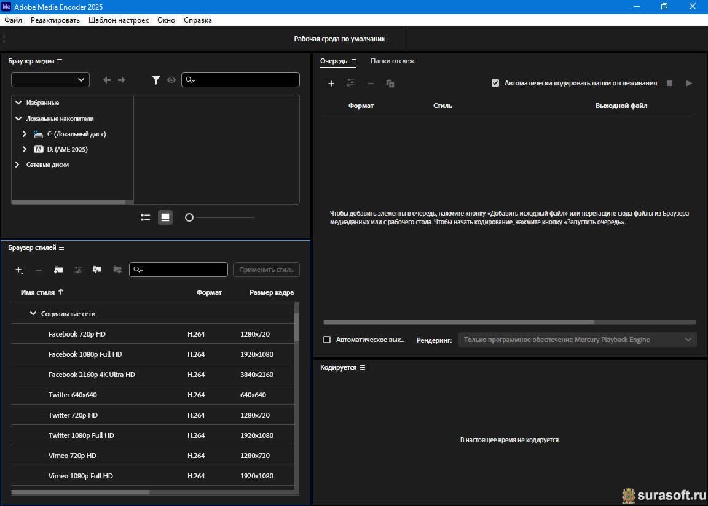Open the Файл menu
Image resolution: width=708 pixels, height=506 pixels.
point(13,20)
